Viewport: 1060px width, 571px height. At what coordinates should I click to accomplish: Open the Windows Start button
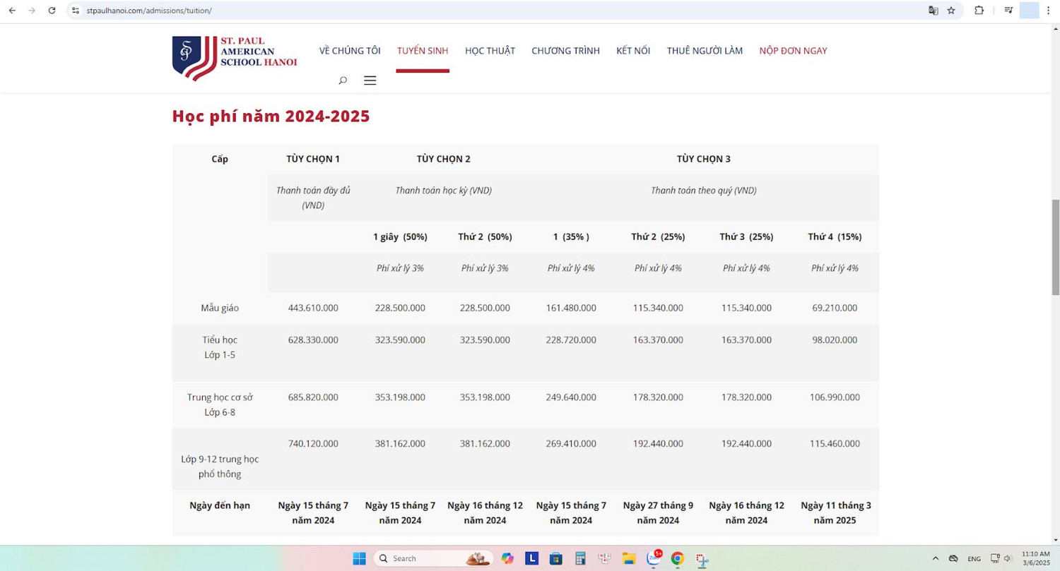pos(359,558)
